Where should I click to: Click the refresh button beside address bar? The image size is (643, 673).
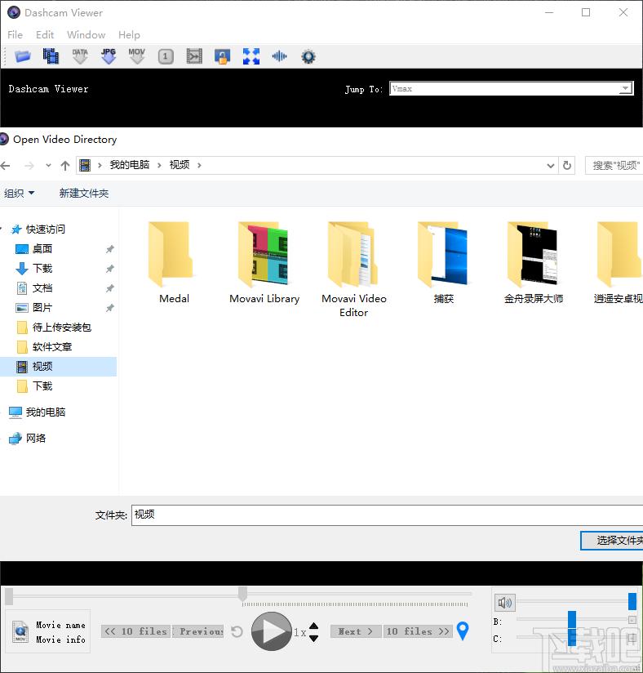click(x=567, y=166)
